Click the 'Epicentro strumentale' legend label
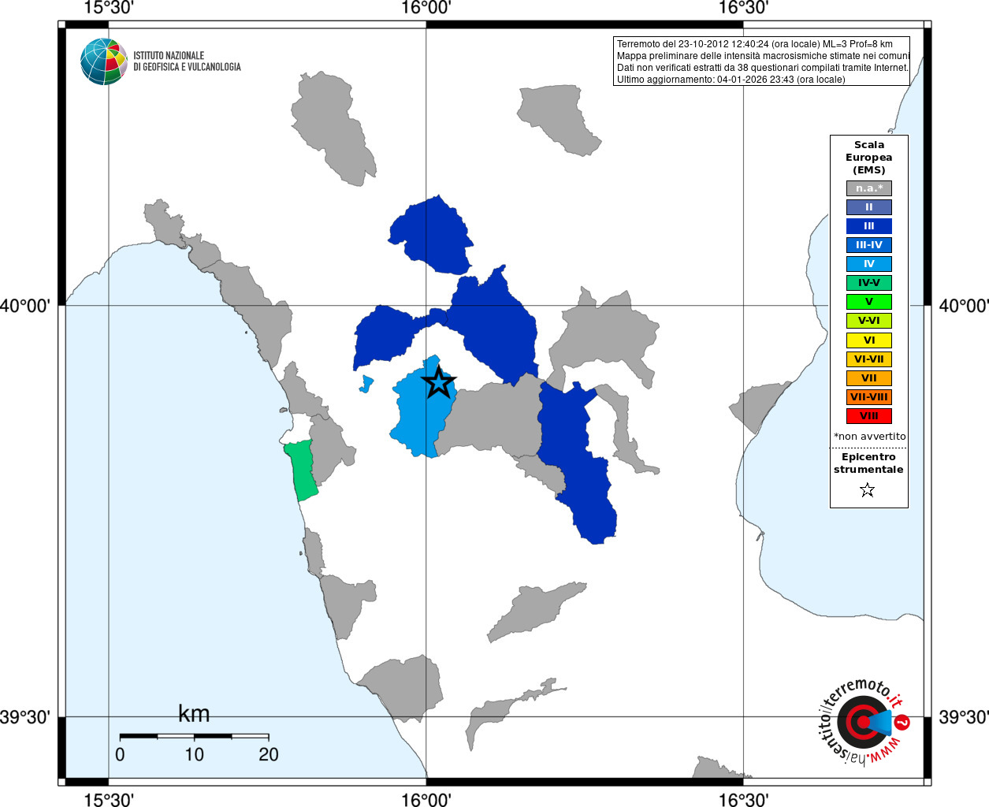The width and height of the screenshot is (989, 807). [x=868, y=463]
